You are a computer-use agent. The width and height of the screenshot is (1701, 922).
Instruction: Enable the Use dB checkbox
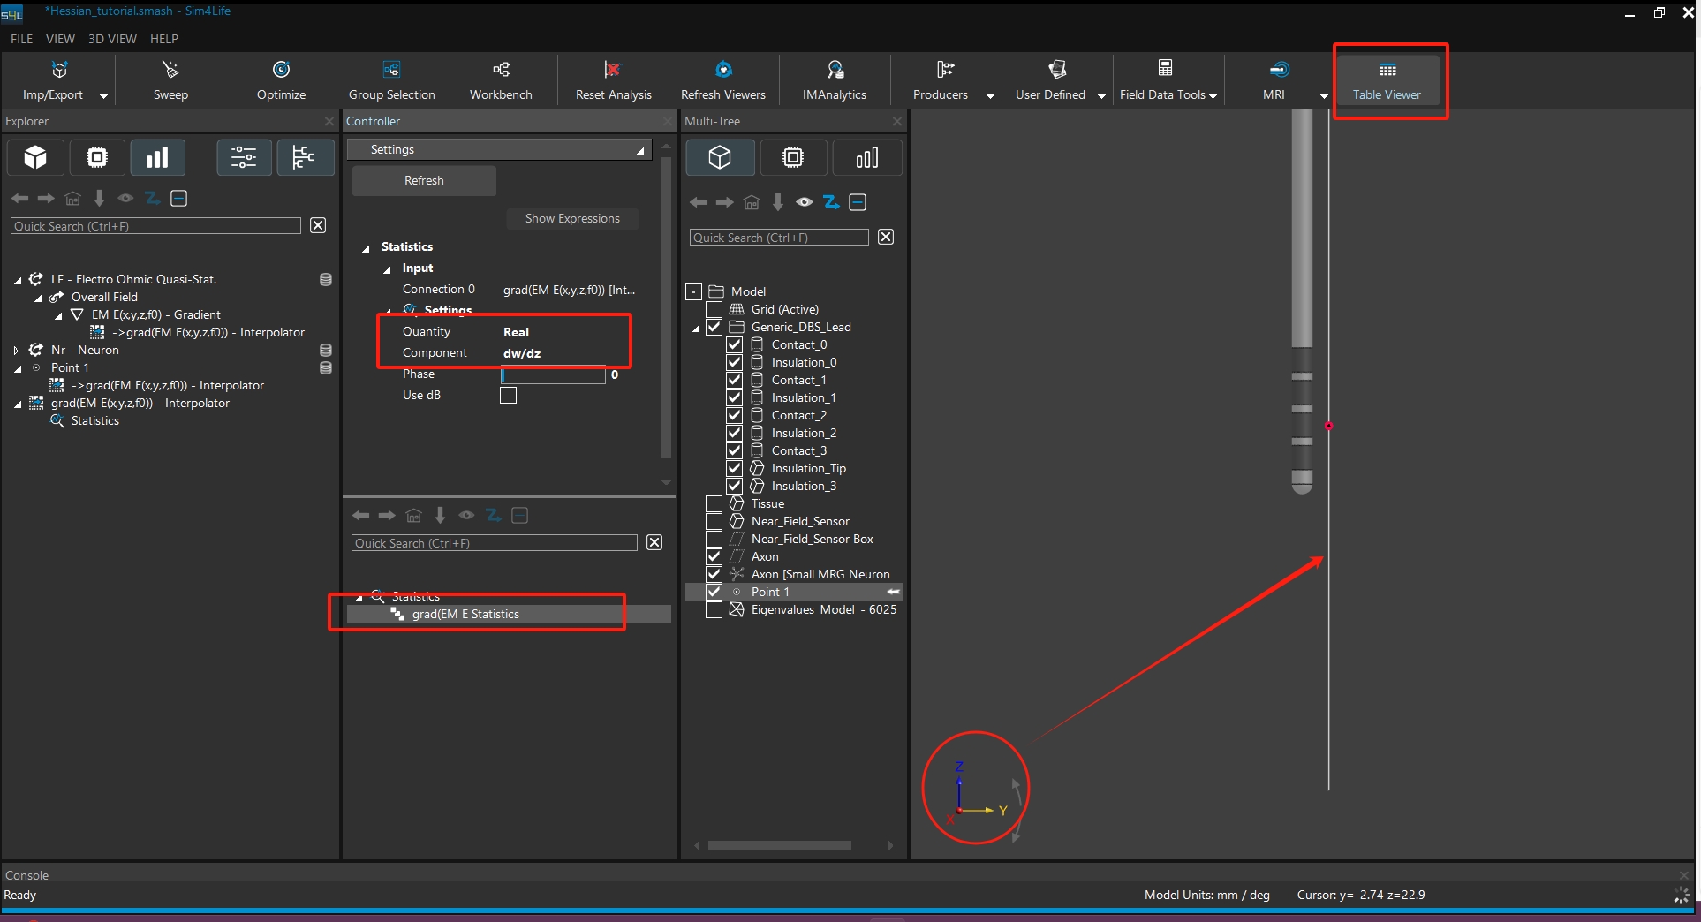(508, 396)
